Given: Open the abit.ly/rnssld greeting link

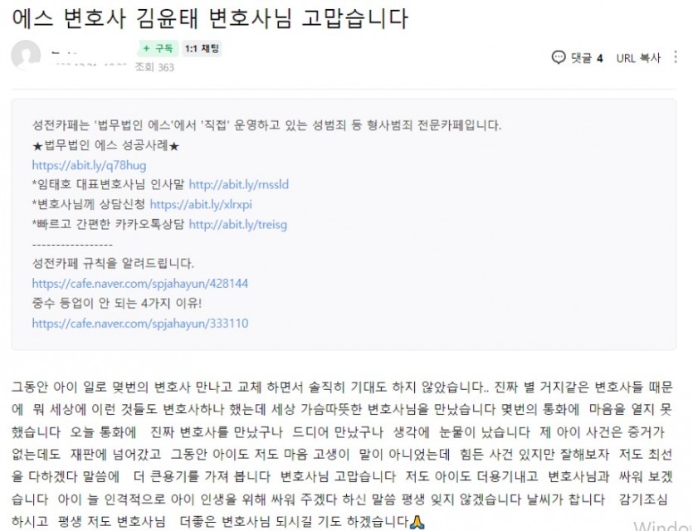Looking at the screenshot, I should click(x=239, y=185).
